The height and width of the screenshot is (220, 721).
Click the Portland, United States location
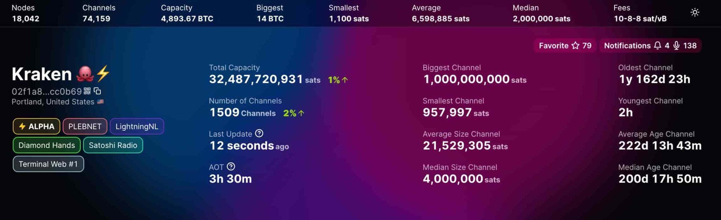[x=53, y=102]
